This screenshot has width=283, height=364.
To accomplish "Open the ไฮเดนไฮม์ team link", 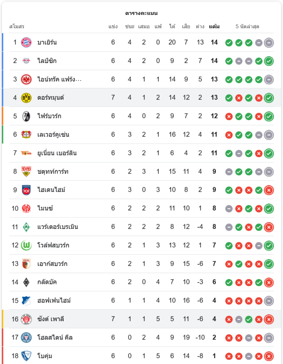I will tap(51, 190).
